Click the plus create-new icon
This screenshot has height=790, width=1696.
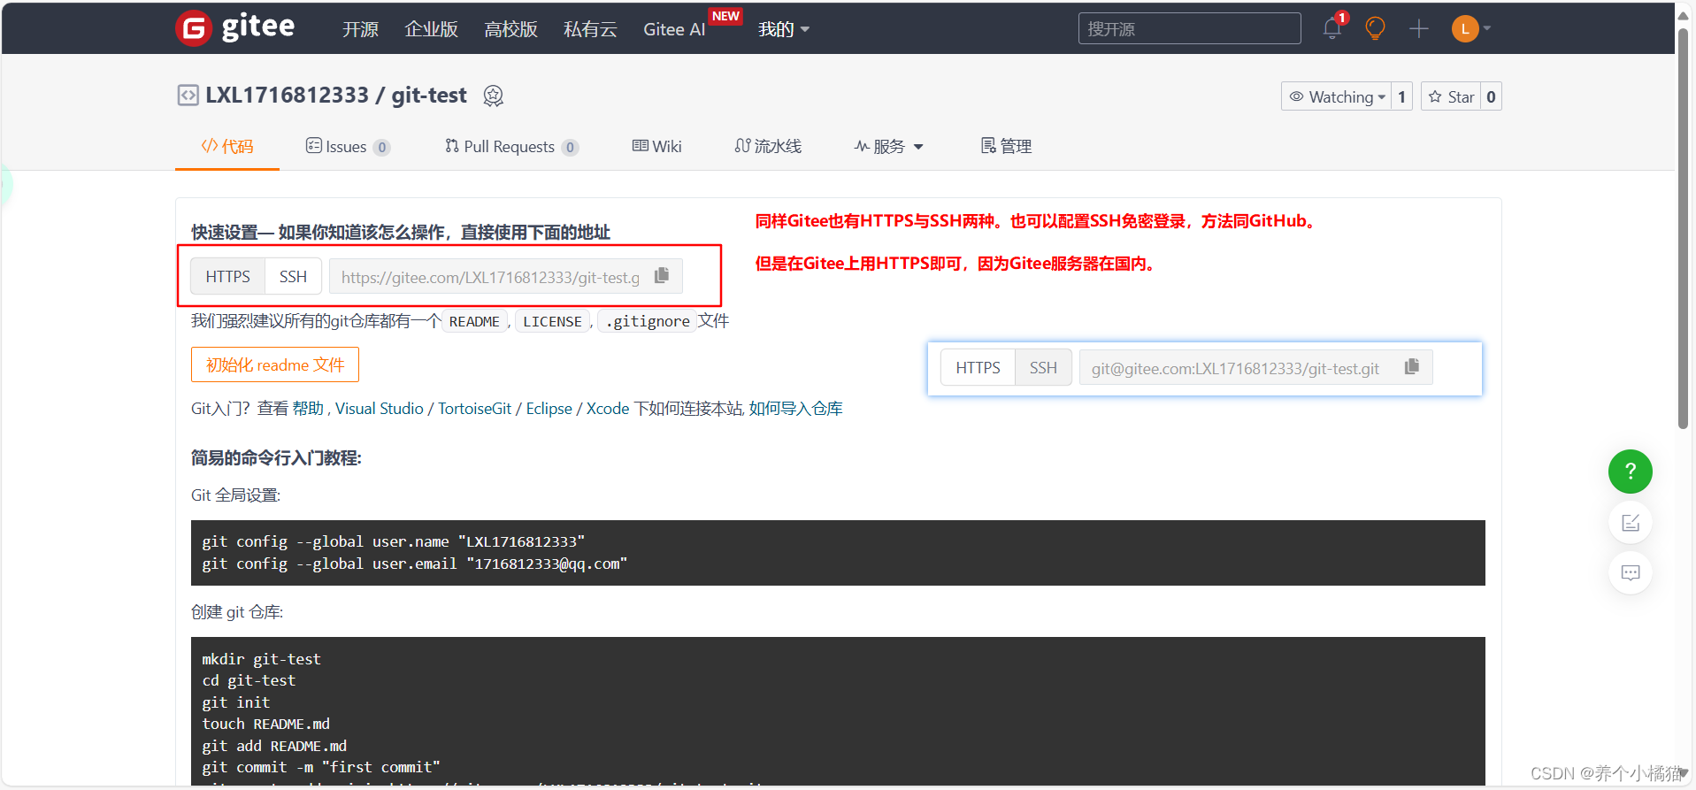pyautogui.click(x=1419, y=28)
